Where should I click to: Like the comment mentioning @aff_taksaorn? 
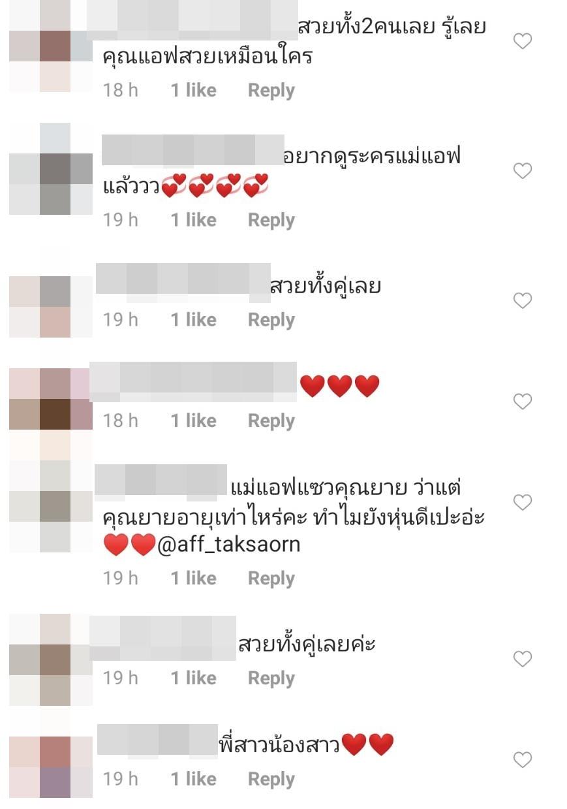523,502
